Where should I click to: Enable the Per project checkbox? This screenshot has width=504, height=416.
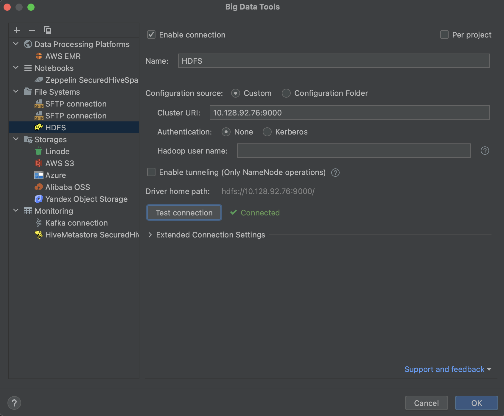[x=444, y=35]
